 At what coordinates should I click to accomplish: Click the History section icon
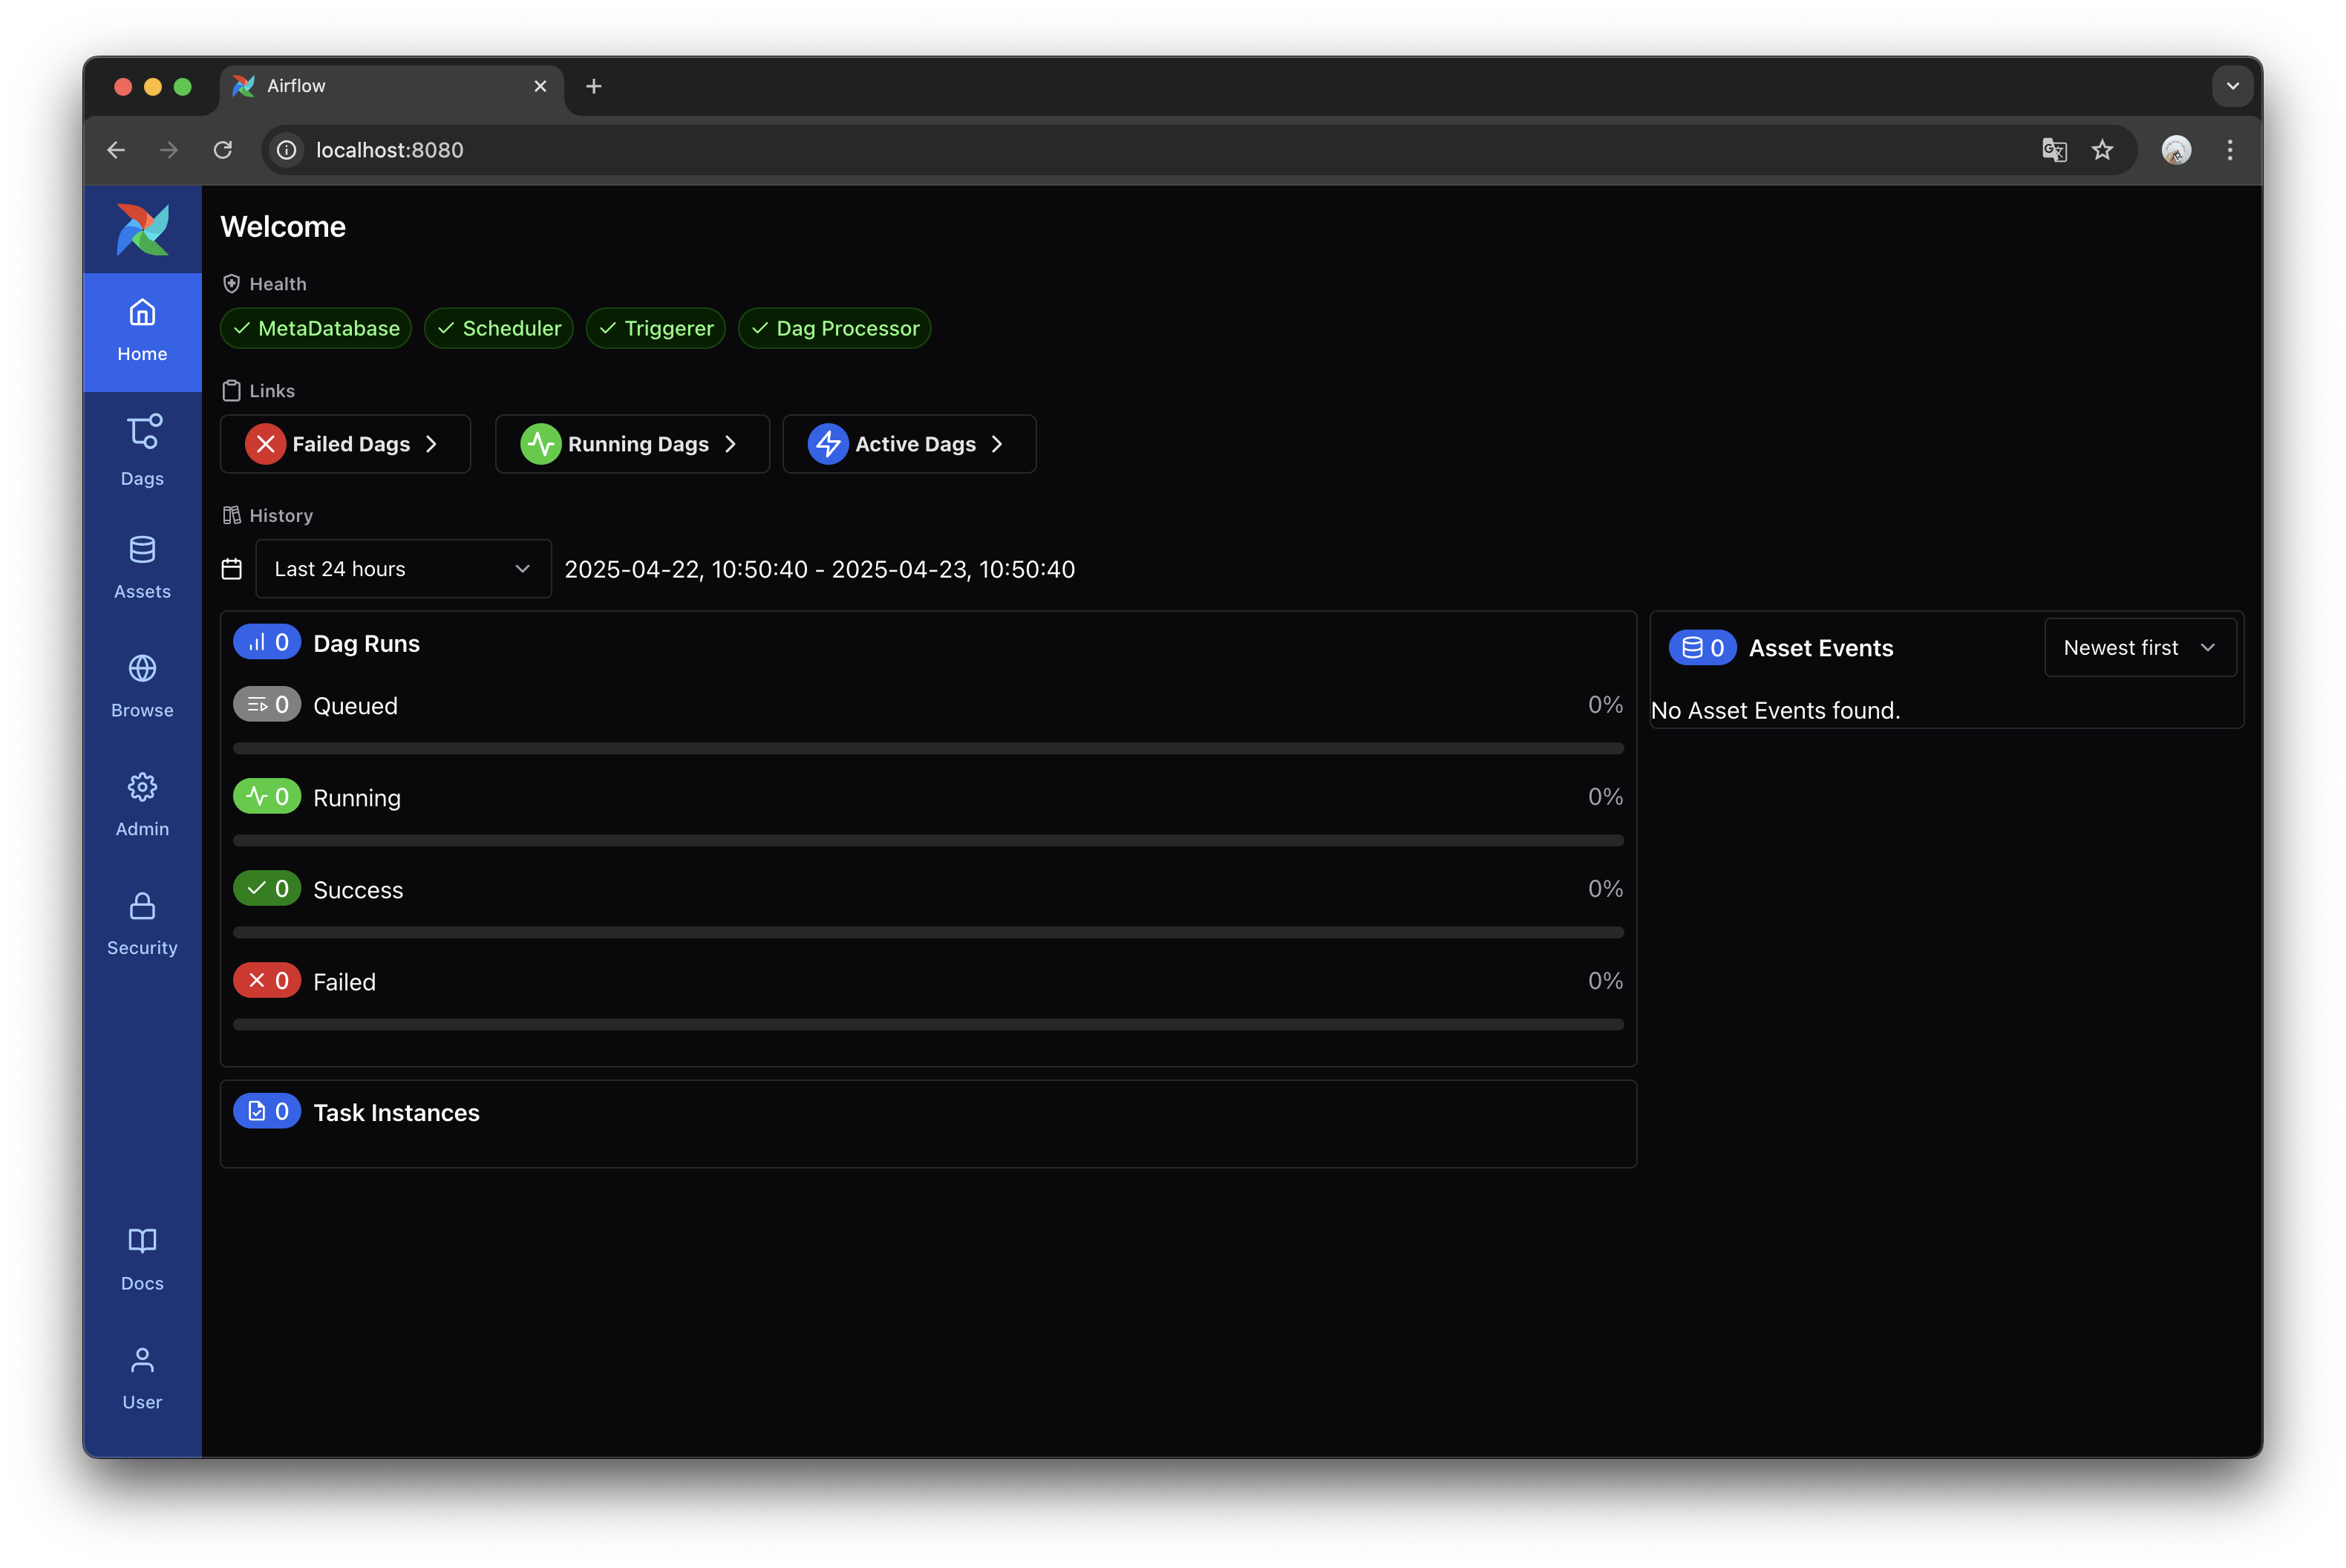[x=231, y=515]
